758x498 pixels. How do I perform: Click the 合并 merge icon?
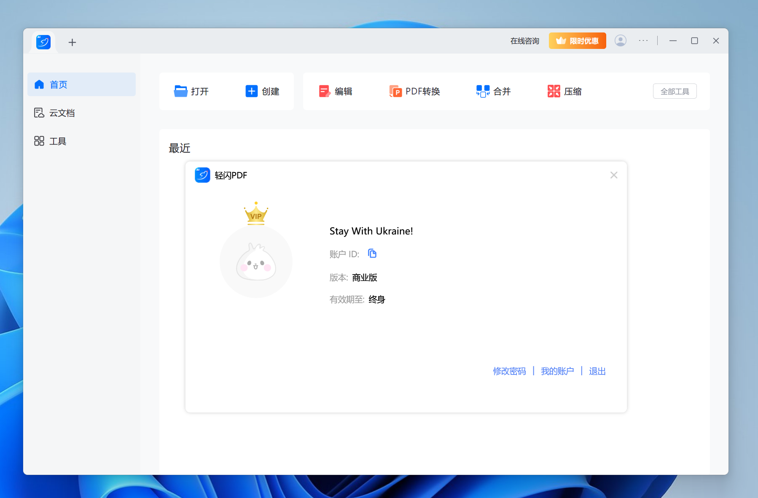483,91
